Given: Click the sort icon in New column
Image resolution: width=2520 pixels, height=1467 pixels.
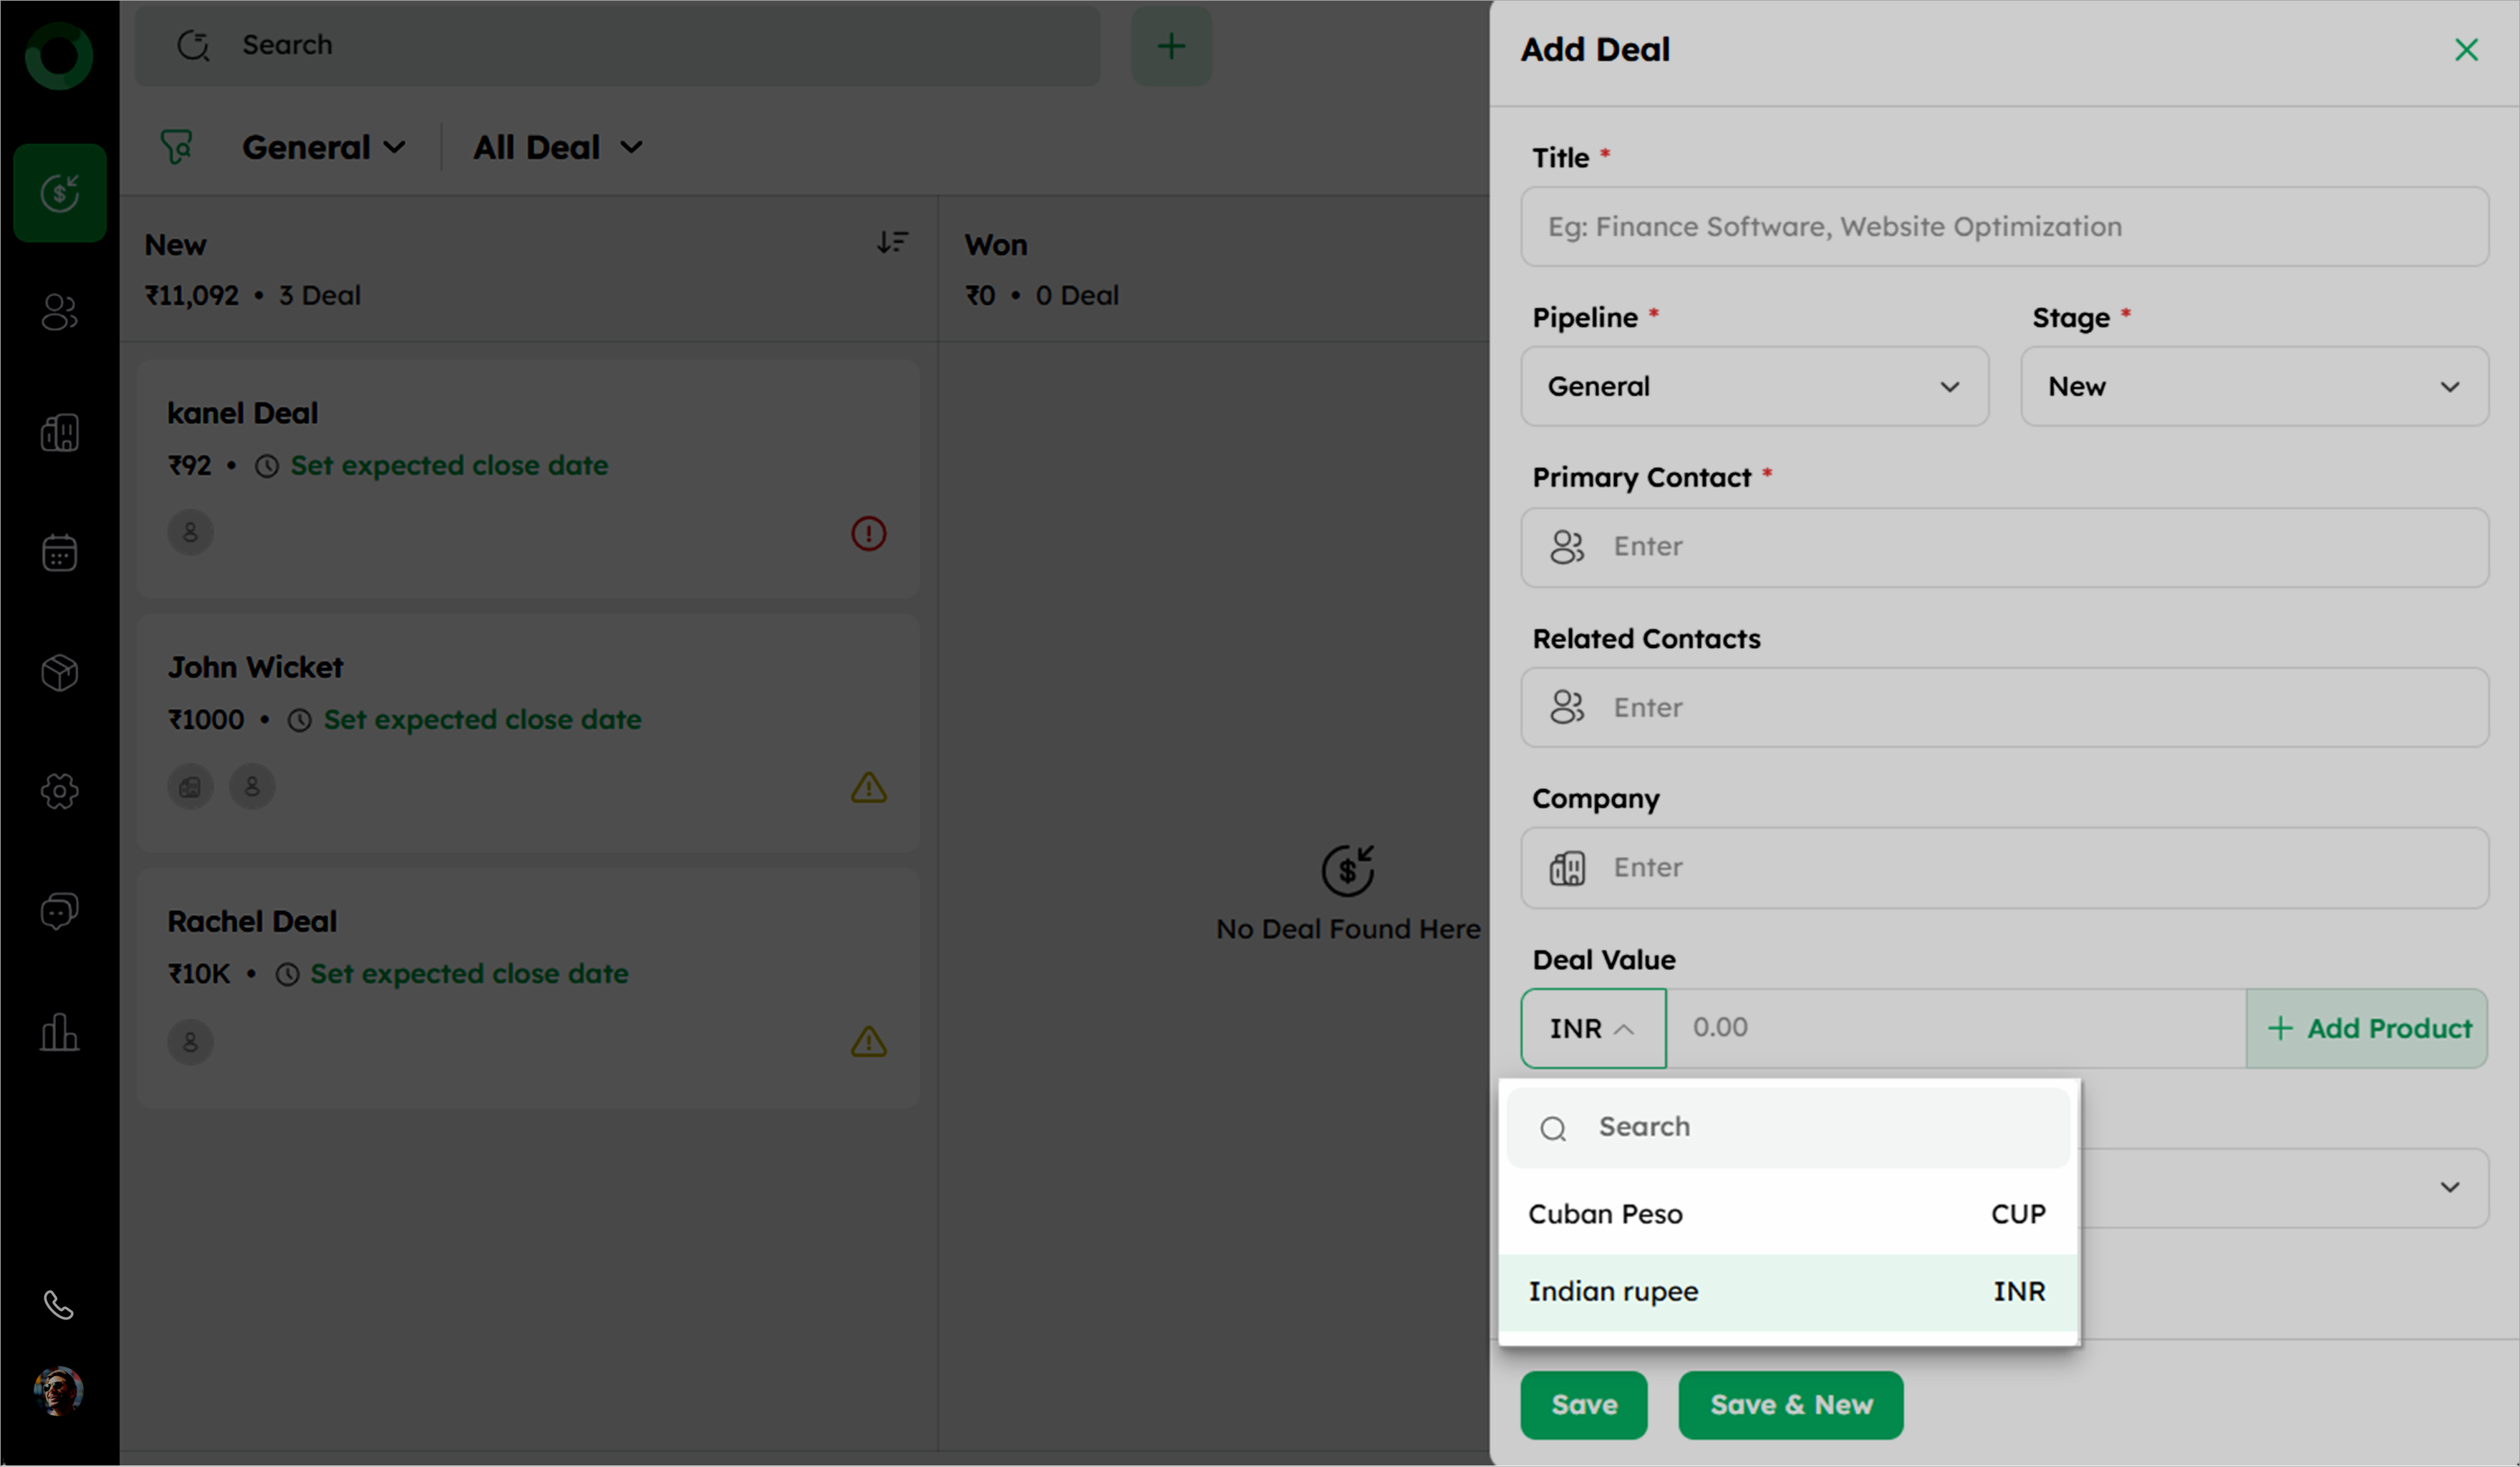Looking at the screenshot, I should point(892,242).
